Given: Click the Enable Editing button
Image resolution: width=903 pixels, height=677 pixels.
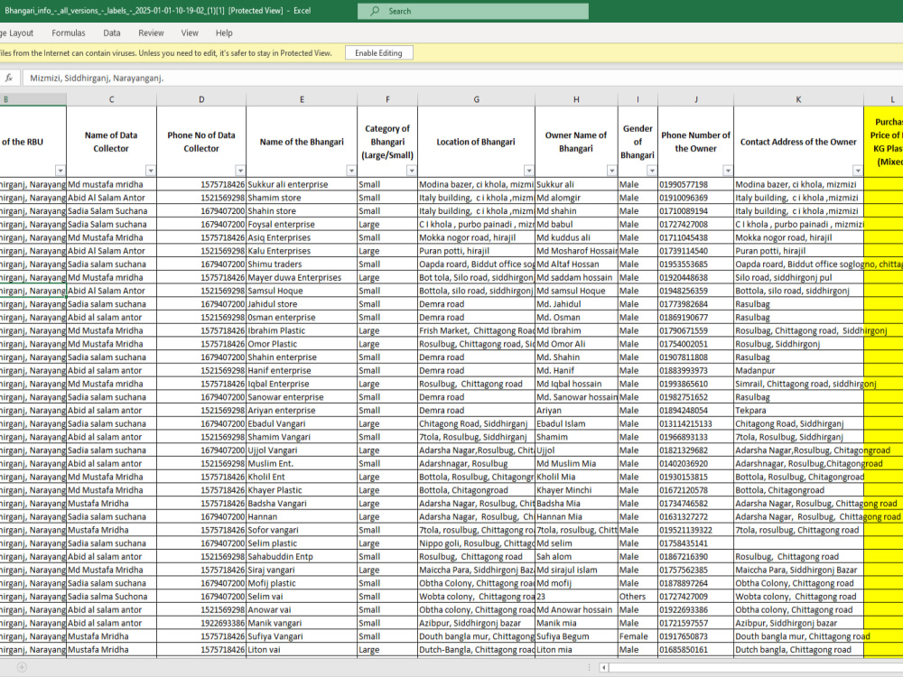Looking at the screenshot, I should pos(378,53).
